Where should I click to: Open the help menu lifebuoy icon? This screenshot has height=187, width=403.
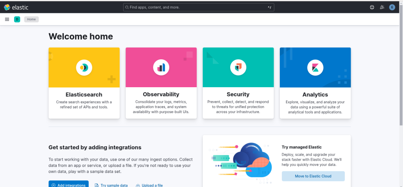[372, 7]
